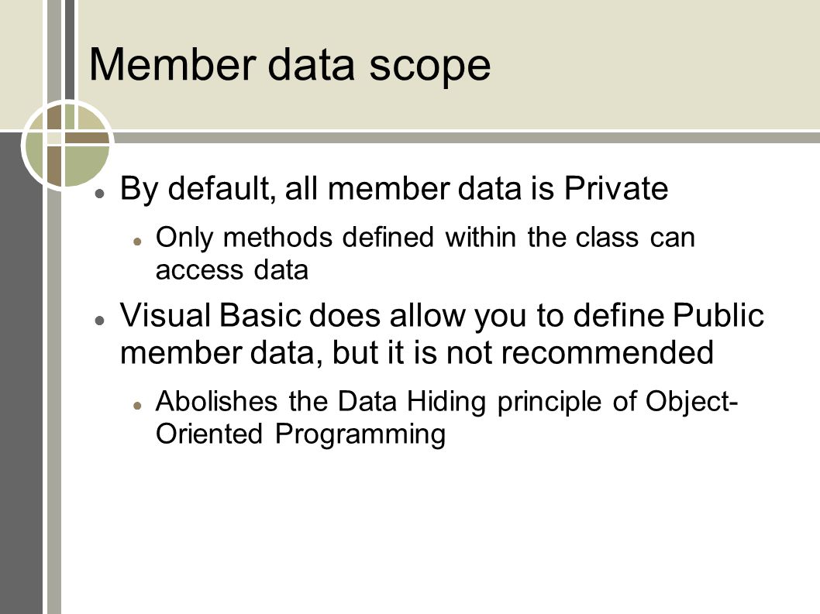Click the word 'Object-' at line end
Viewport: 820px width, 614px height.
click(x=691, y=402)
